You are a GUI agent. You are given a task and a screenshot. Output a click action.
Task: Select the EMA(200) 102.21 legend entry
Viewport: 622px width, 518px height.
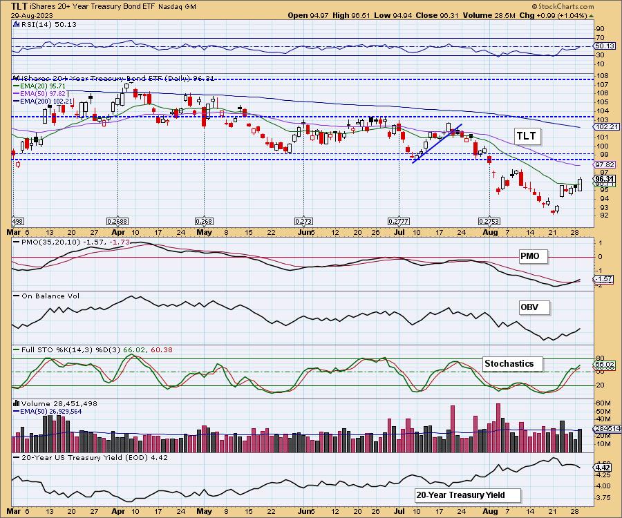[x=43, y=101]
